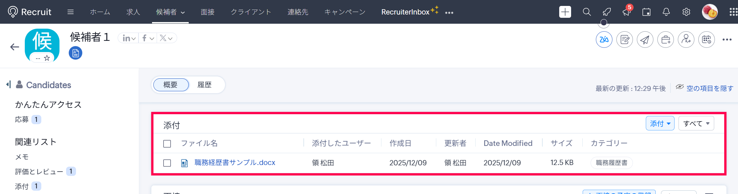Open the notifications bell icon

tap(666, 12)
